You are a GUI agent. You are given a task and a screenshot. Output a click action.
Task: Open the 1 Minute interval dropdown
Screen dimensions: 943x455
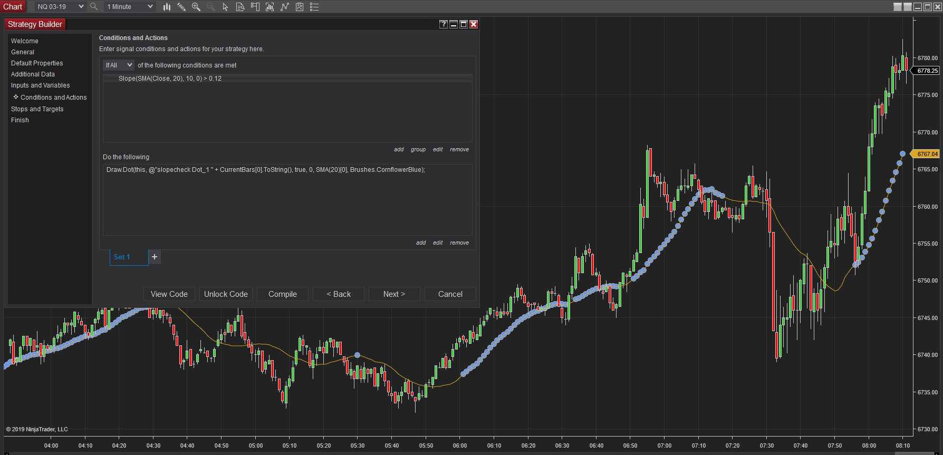[x=130, y=7]
